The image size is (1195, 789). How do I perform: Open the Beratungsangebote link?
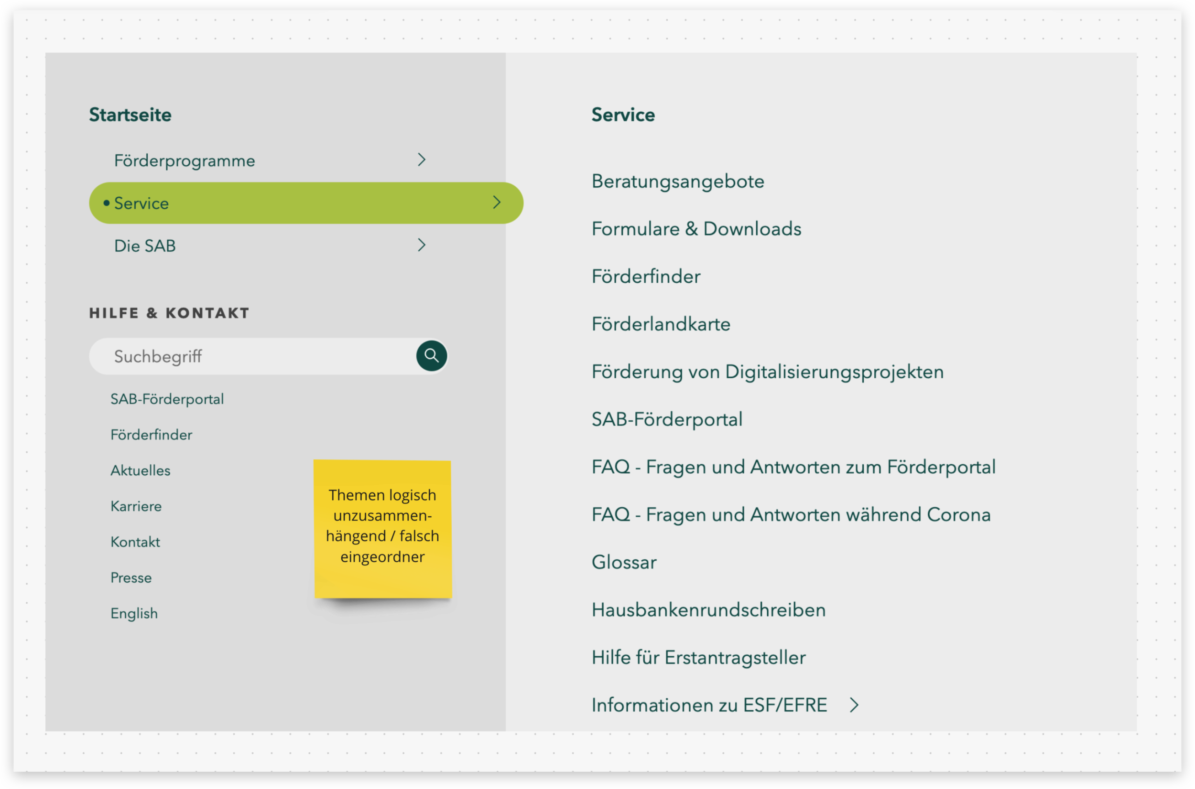click(x=677, y=181)
